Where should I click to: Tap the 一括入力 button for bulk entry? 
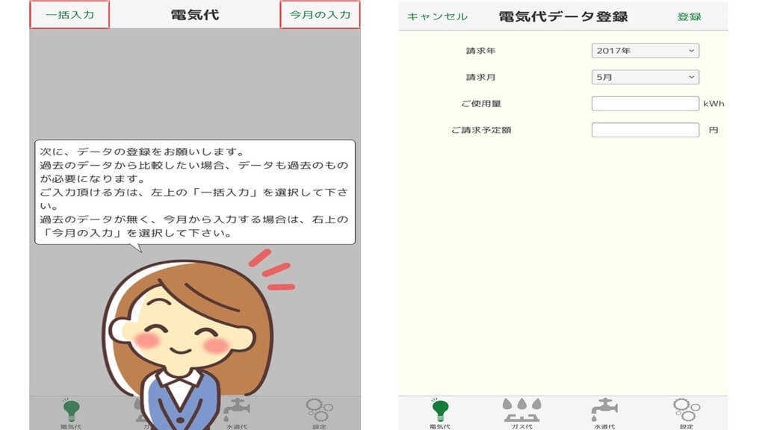[69, 13]
